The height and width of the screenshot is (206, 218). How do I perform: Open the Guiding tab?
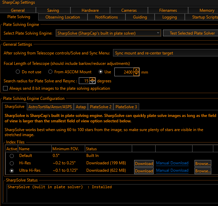coord(140,17)
